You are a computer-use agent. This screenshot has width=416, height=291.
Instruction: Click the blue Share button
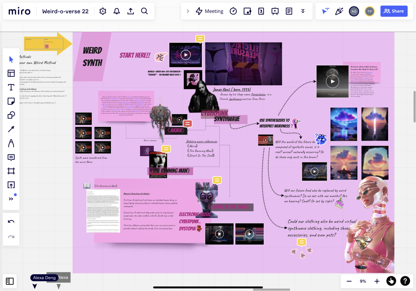click(394, 11)
